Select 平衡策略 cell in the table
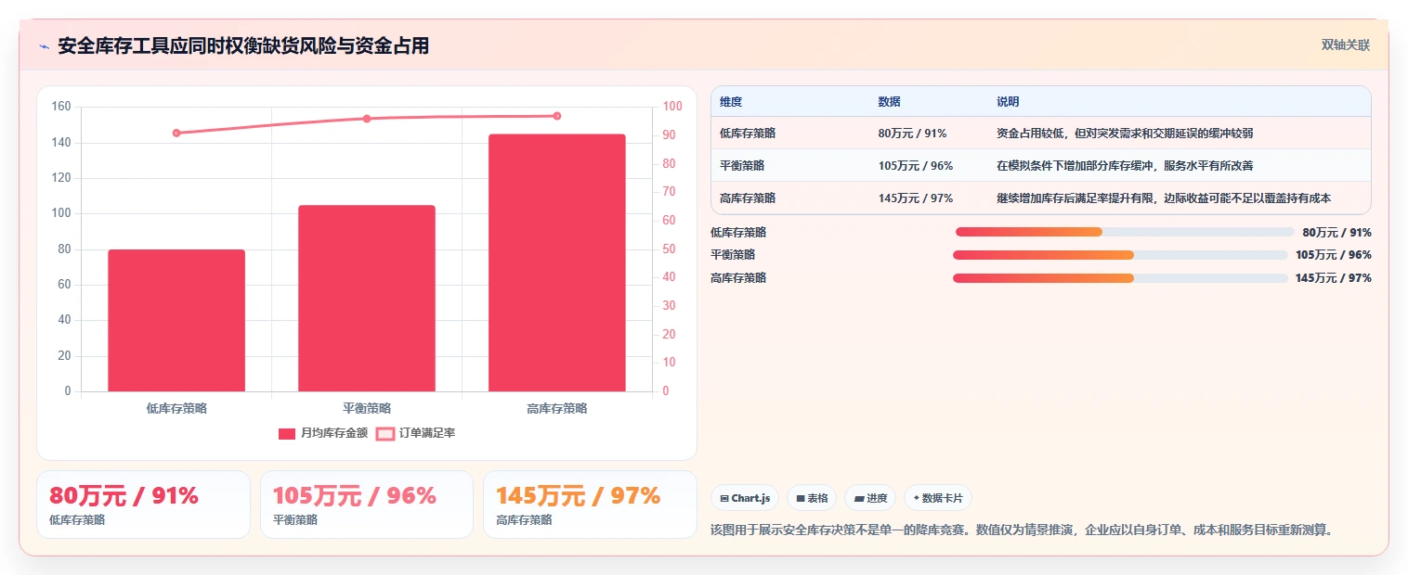 tap(742, 166)
